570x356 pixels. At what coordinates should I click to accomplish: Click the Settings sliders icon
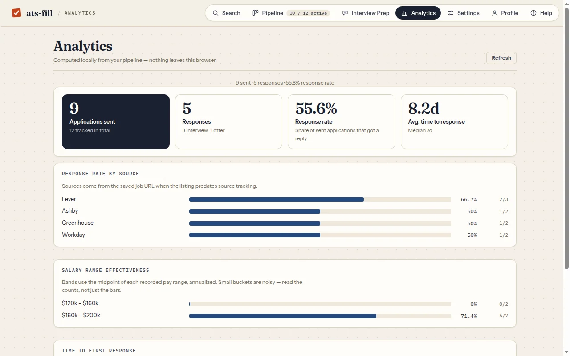(x=451, y=13)
